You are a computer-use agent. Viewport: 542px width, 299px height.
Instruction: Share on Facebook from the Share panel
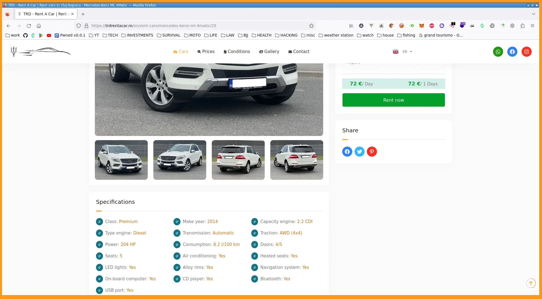347,152
